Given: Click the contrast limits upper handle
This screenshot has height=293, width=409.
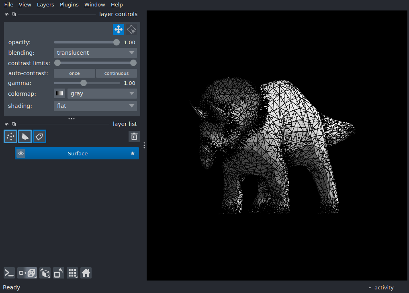Looking at the screenshot, I should click(x=133, y=63).
